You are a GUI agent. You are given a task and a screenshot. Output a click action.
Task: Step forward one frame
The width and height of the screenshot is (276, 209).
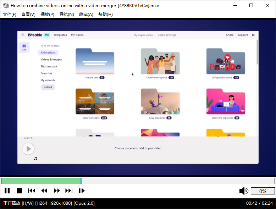[82, 191]
